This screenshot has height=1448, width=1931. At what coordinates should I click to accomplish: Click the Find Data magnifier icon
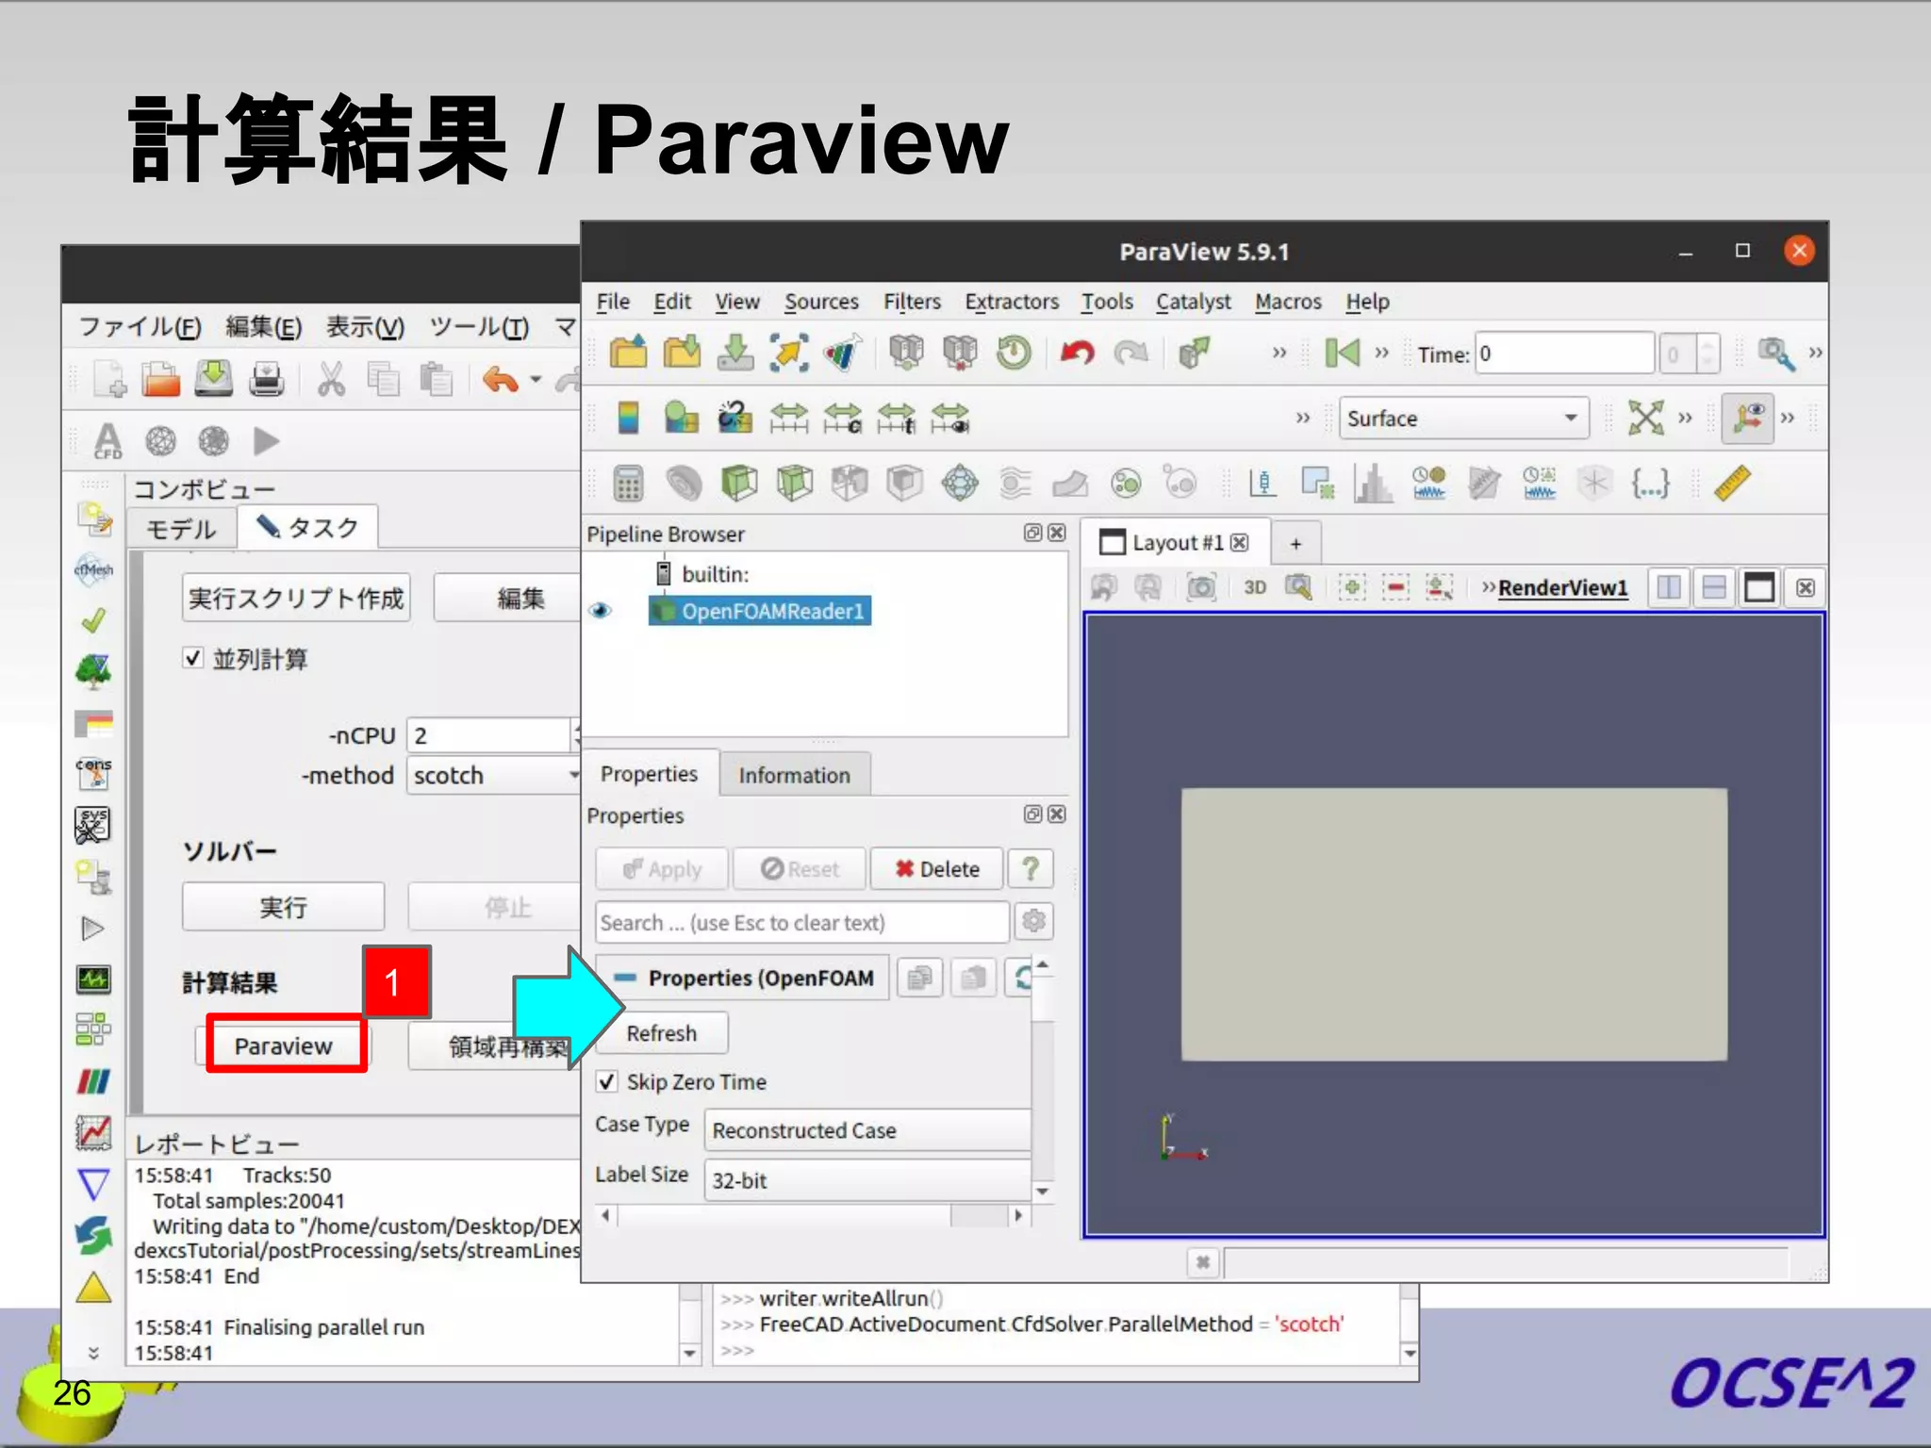[x=1775, y=354]
